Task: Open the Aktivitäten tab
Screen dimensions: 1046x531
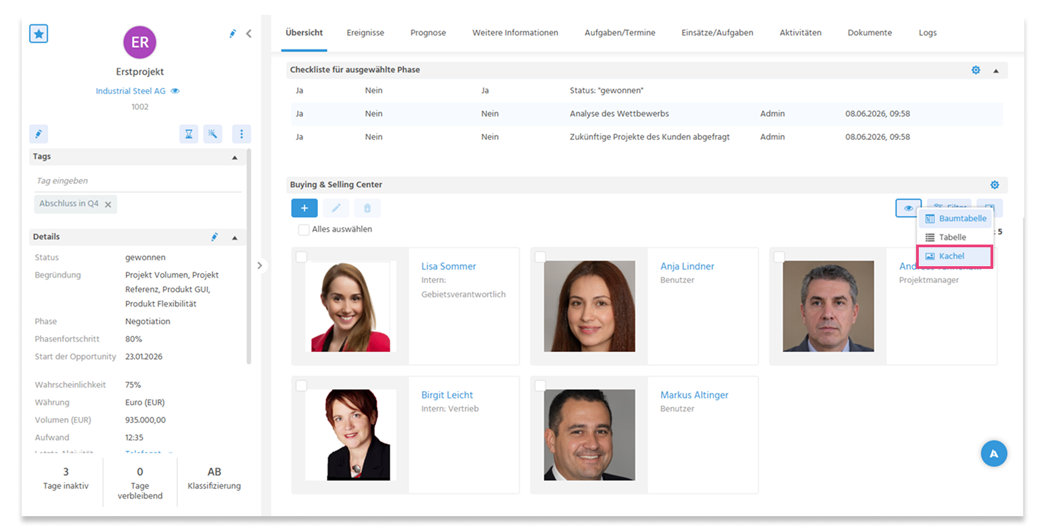Action: point(800,32)
